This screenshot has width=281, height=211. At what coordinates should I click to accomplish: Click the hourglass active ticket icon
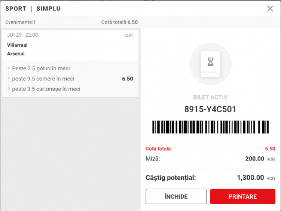pos(210,64)
